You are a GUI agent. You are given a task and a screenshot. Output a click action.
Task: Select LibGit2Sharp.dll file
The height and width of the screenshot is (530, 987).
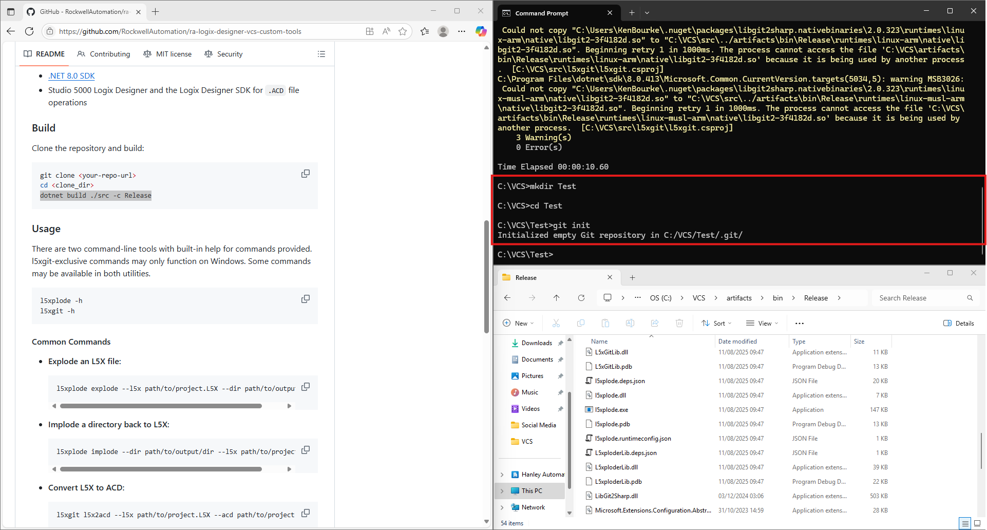[616, 496]
